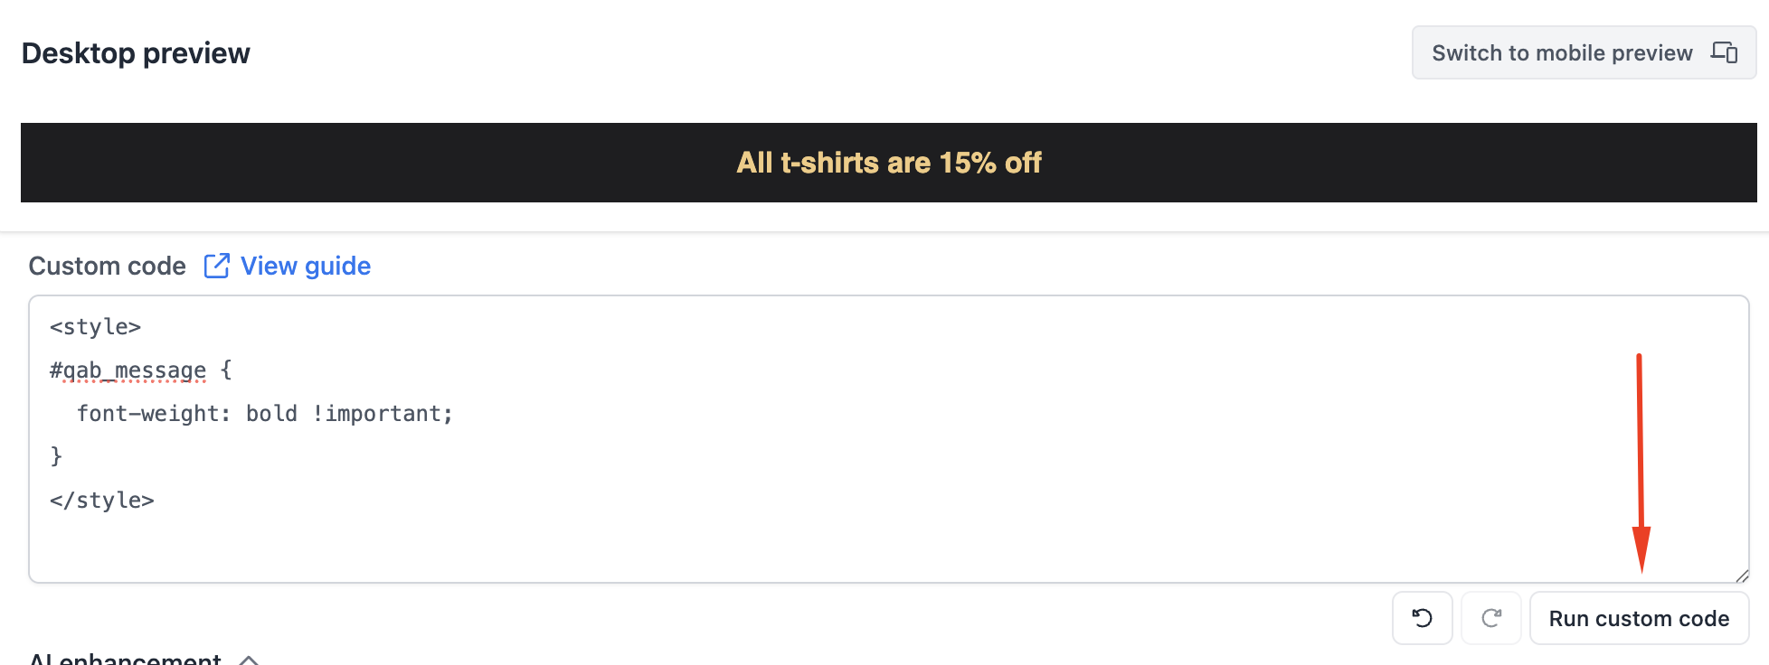Place cursor on the closing brace line
1769x665 pixels.
coord(56,456)
